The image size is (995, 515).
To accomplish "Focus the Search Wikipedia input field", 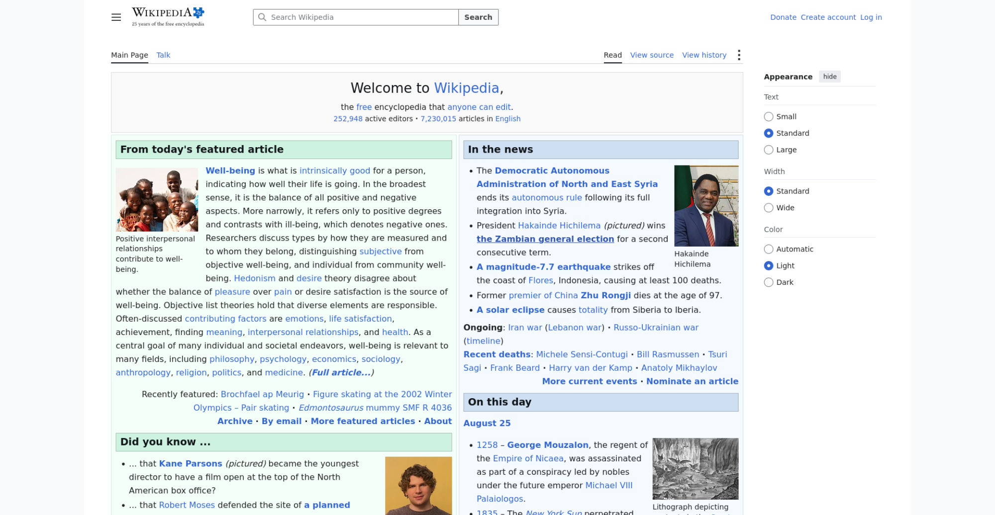I will (356, 17).
